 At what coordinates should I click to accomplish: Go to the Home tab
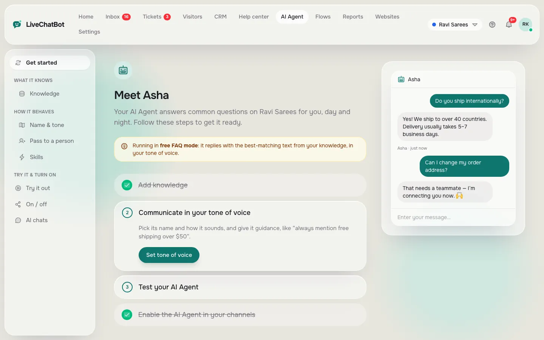[86, 17]
